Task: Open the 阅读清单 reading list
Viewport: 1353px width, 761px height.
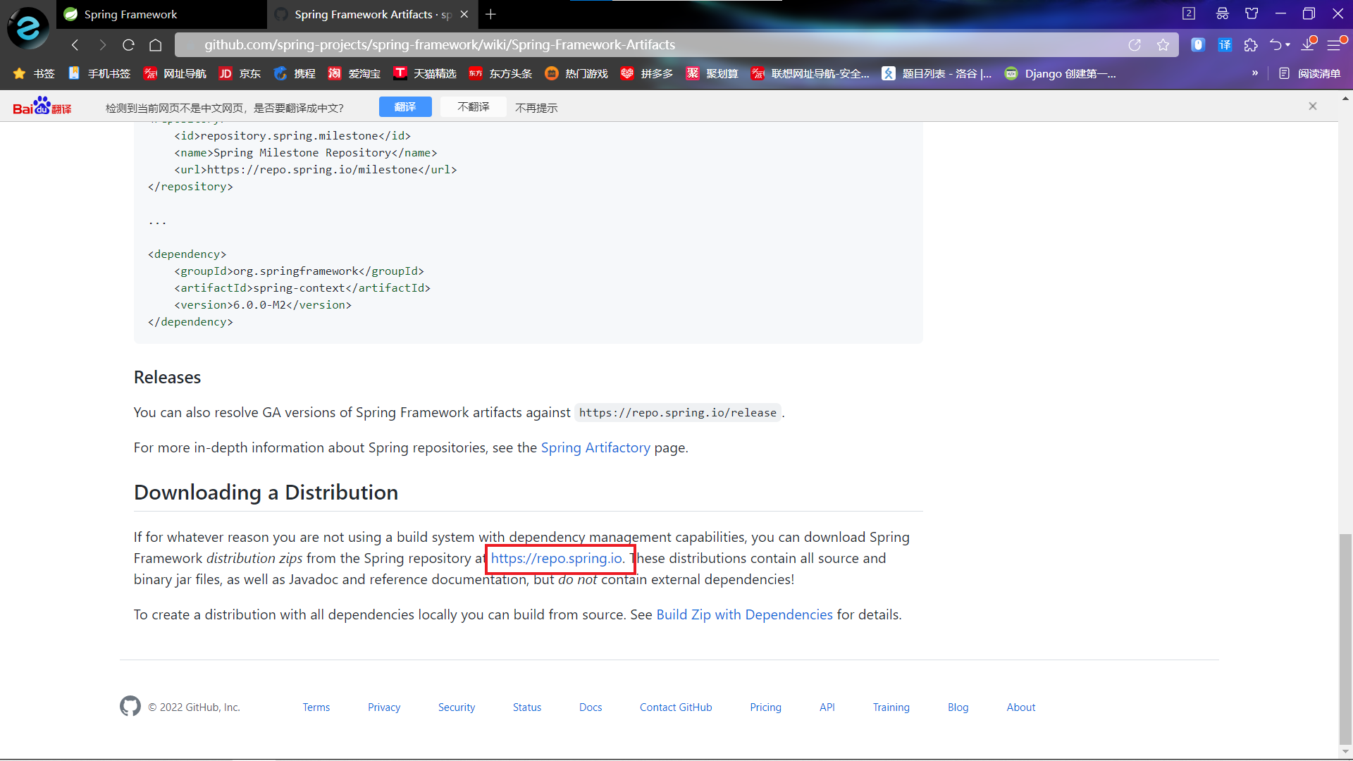Action: point(1309,73)
